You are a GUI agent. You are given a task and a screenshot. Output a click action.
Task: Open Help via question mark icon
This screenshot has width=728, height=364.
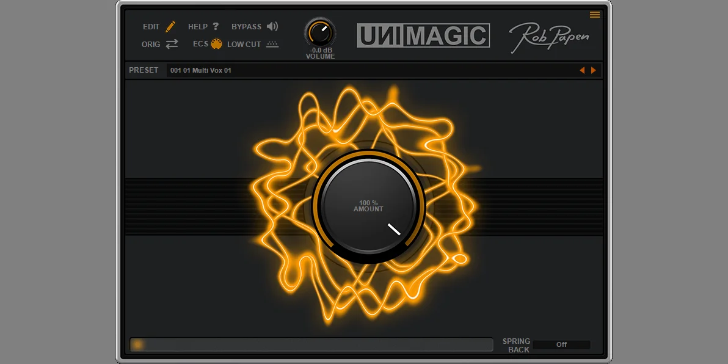coord(216,26)
